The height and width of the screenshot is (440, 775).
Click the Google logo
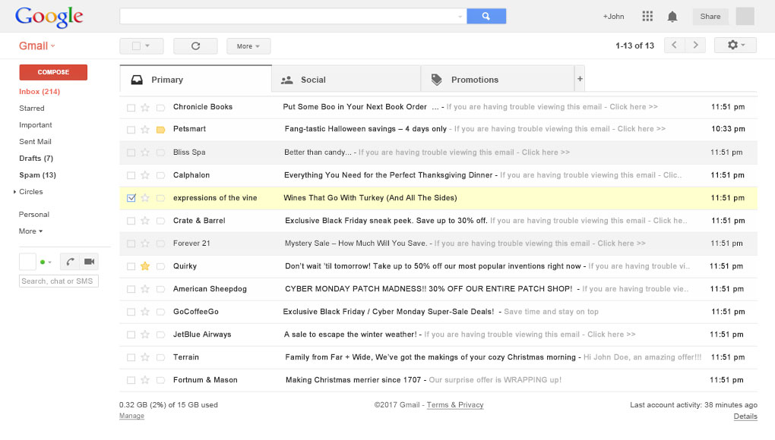[x=49, y=17]
